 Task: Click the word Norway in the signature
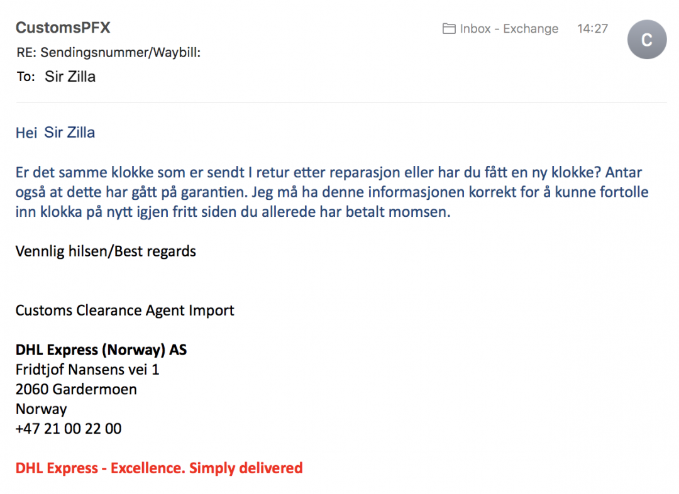[41, 409]
